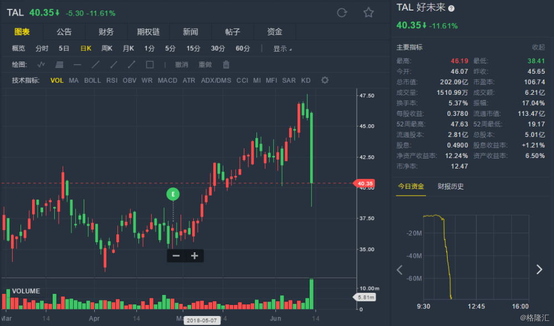The height and width of the screenshot is (326, 554).
Task: Zoom in the chart with plus
Action: [194, 256]
